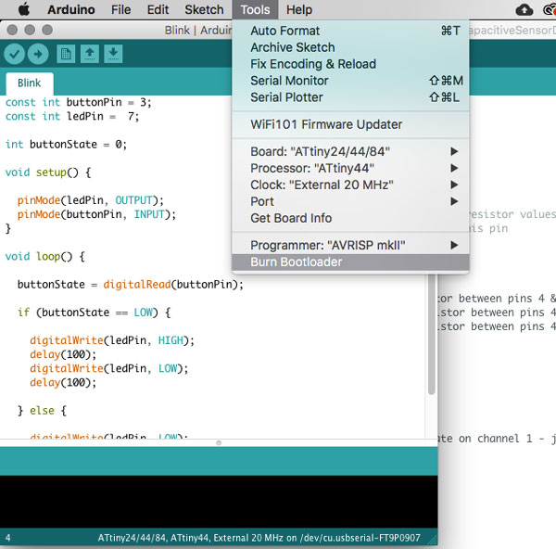Select Auto Format from Tools menu
The height and width of the screenshot is (549, 556).
[350, 31]
